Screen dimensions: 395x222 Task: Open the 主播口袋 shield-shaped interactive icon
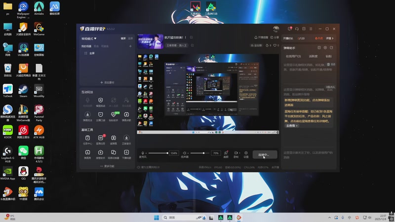(101, 116)
